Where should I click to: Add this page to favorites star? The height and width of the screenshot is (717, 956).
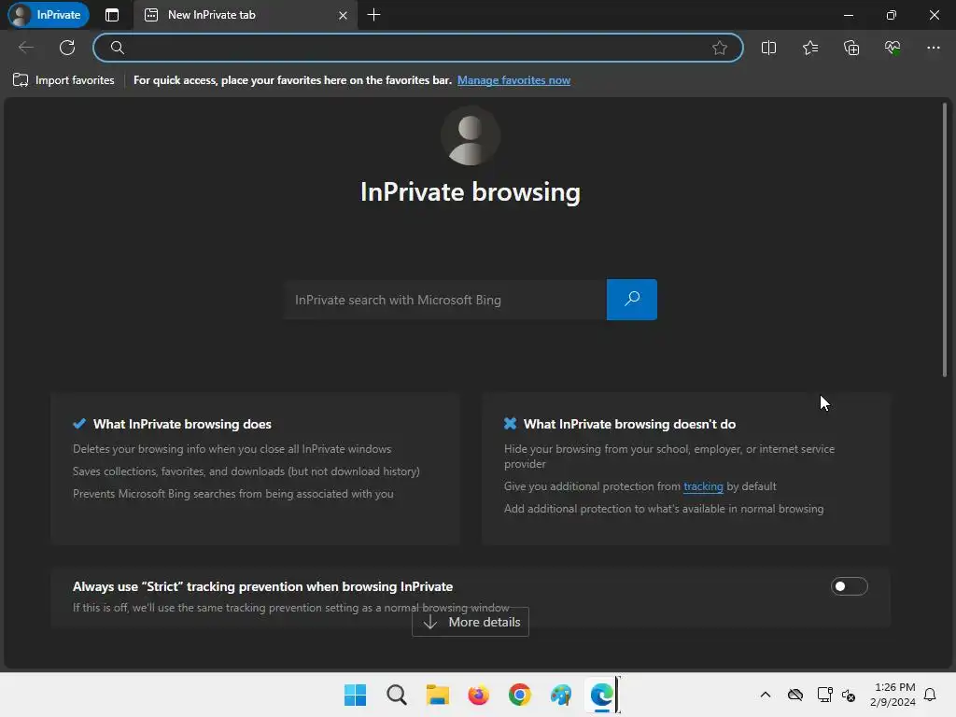pyautogui.click(x=720, y=48)
